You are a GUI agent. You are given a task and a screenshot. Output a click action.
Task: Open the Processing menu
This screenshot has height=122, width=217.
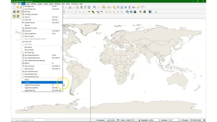coord(75,4)
